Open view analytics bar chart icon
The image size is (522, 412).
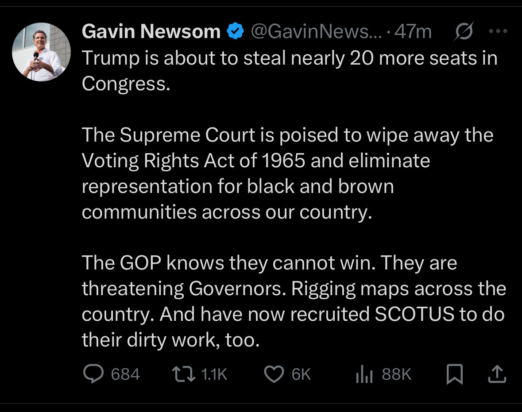coord(365,375)
